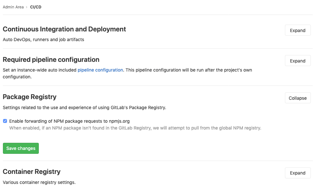The image size is (316, 193).
Task: Select the Auto DevOps description text
Action: pyautogui.click(x=43, y=40)
